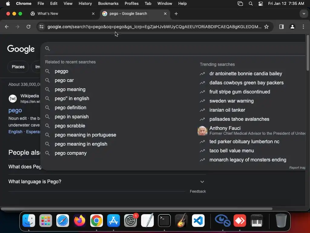This screenshot has width=310, height=233.
Task: Open System Settings from the dock
Action: point(130,221)
